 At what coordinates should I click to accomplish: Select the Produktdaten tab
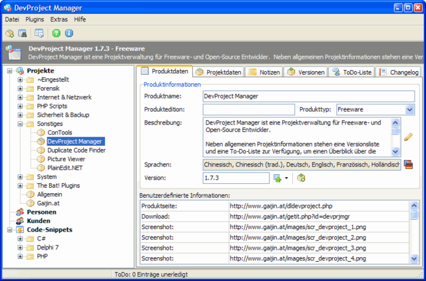[164, 71]
